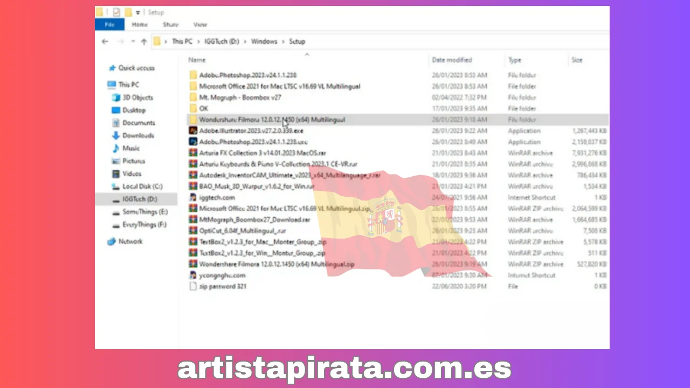Expand chevron after This PC in address bar
The width and height of the screenshot is (690, 388).
click(x=198, y=41)
